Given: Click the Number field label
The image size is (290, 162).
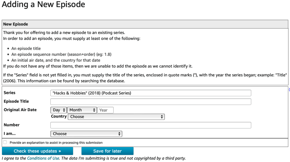Looking at the screenshot, I should tap(12, 125).
